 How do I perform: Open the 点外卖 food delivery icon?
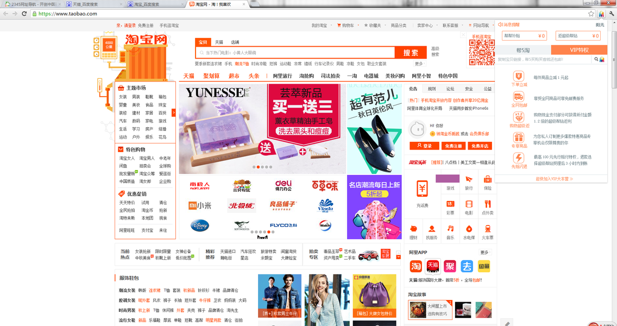[x=488, y=204]
